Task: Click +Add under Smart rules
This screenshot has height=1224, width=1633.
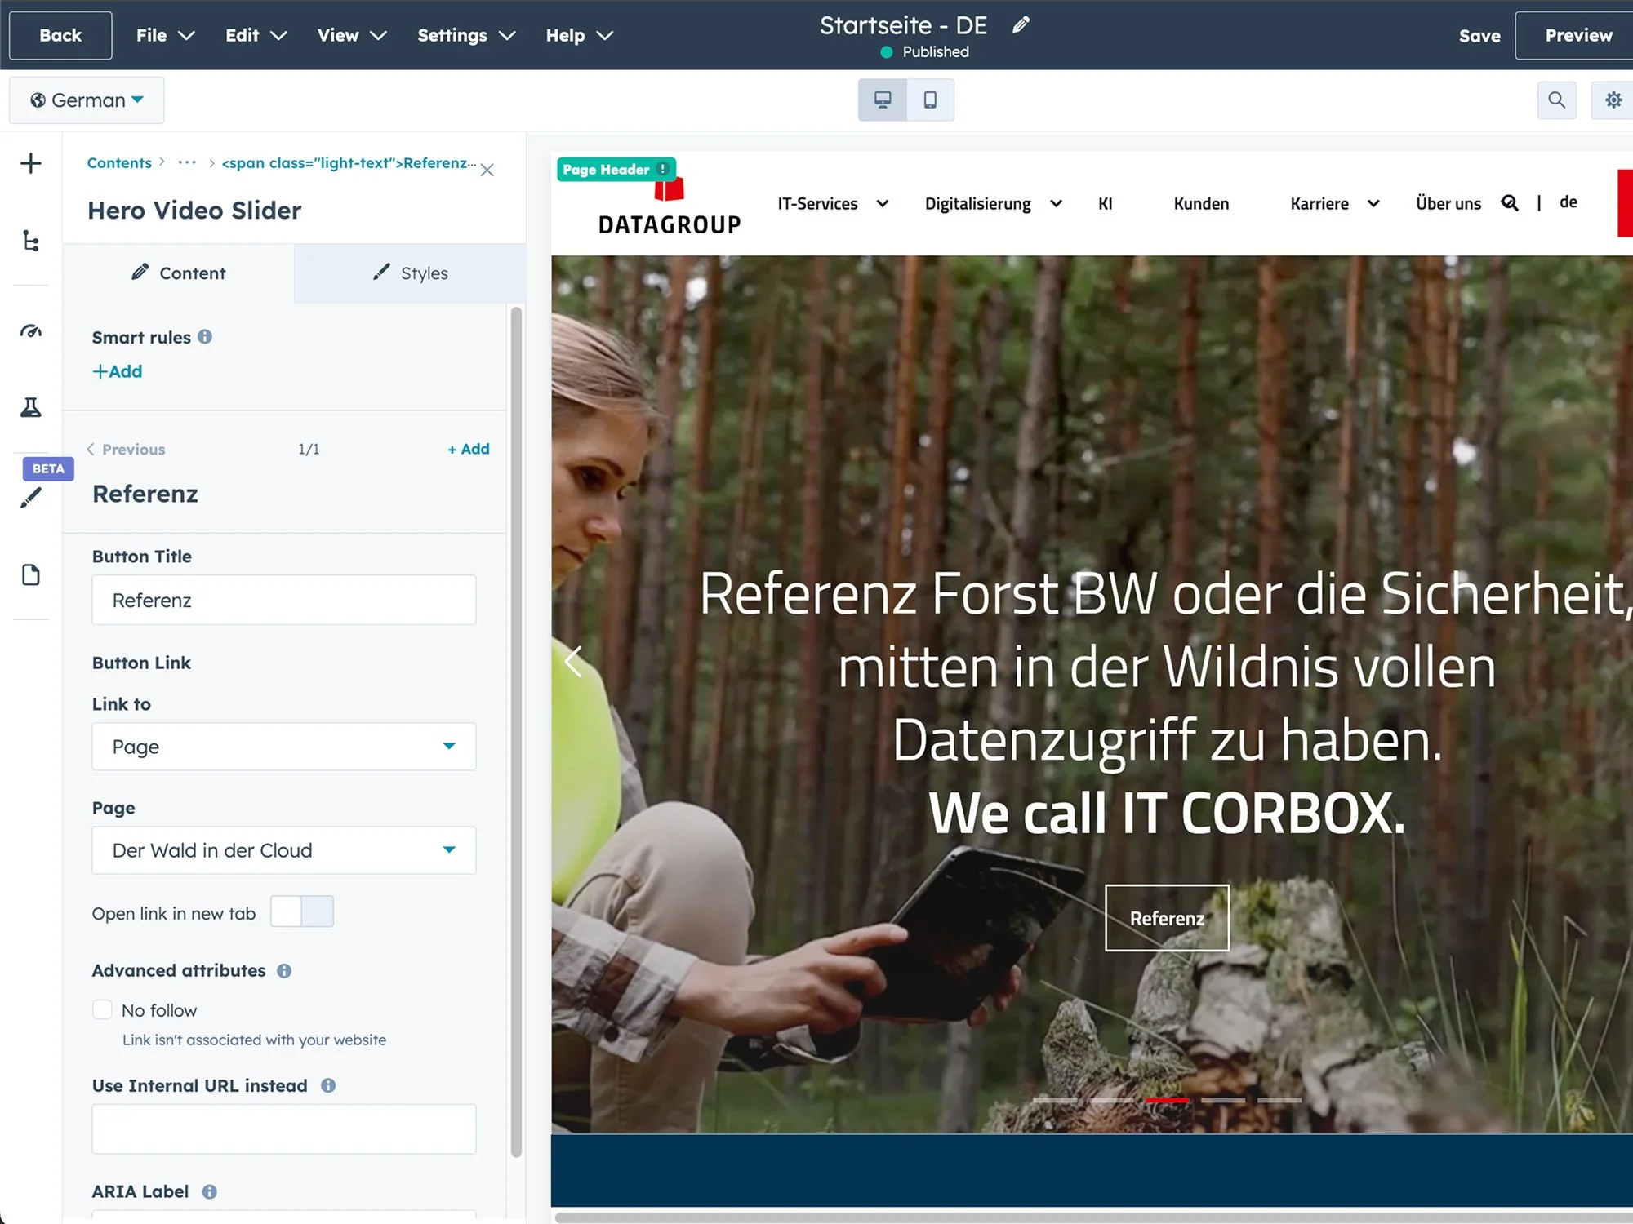Action: pos(118,371)
